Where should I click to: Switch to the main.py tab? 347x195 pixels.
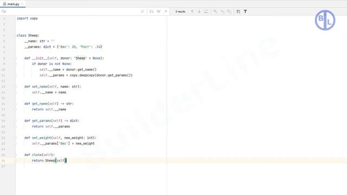13,4
